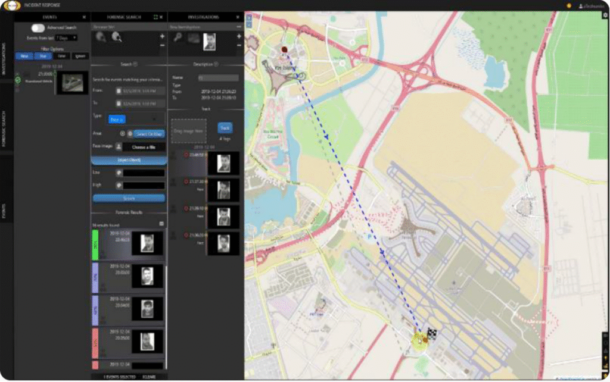This screenshot has width=610, height=382.
Task: Click the calendar icon beside the From date
Action: (x=119, y=91)
